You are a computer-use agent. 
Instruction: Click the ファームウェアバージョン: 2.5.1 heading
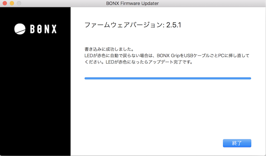(x=133, y=25)
